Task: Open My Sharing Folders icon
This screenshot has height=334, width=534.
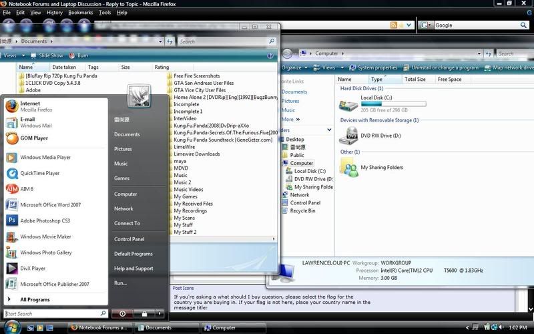Action: point(348,168)
